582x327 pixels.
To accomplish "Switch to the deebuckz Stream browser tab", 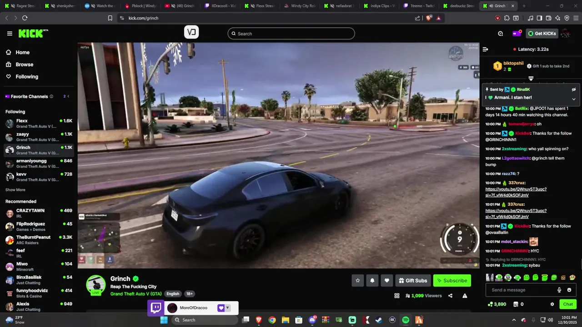I will (x=459, y=6).
